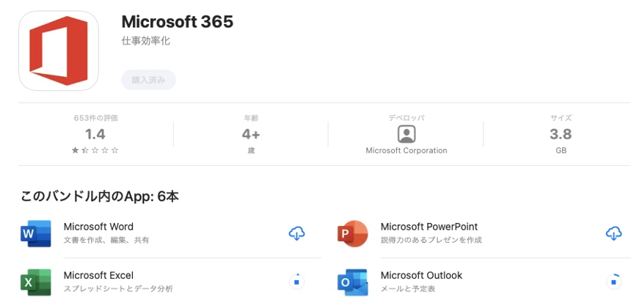Stop the Microsoft Excel download progress
This screenshot has height=308, width=631.
297,282
